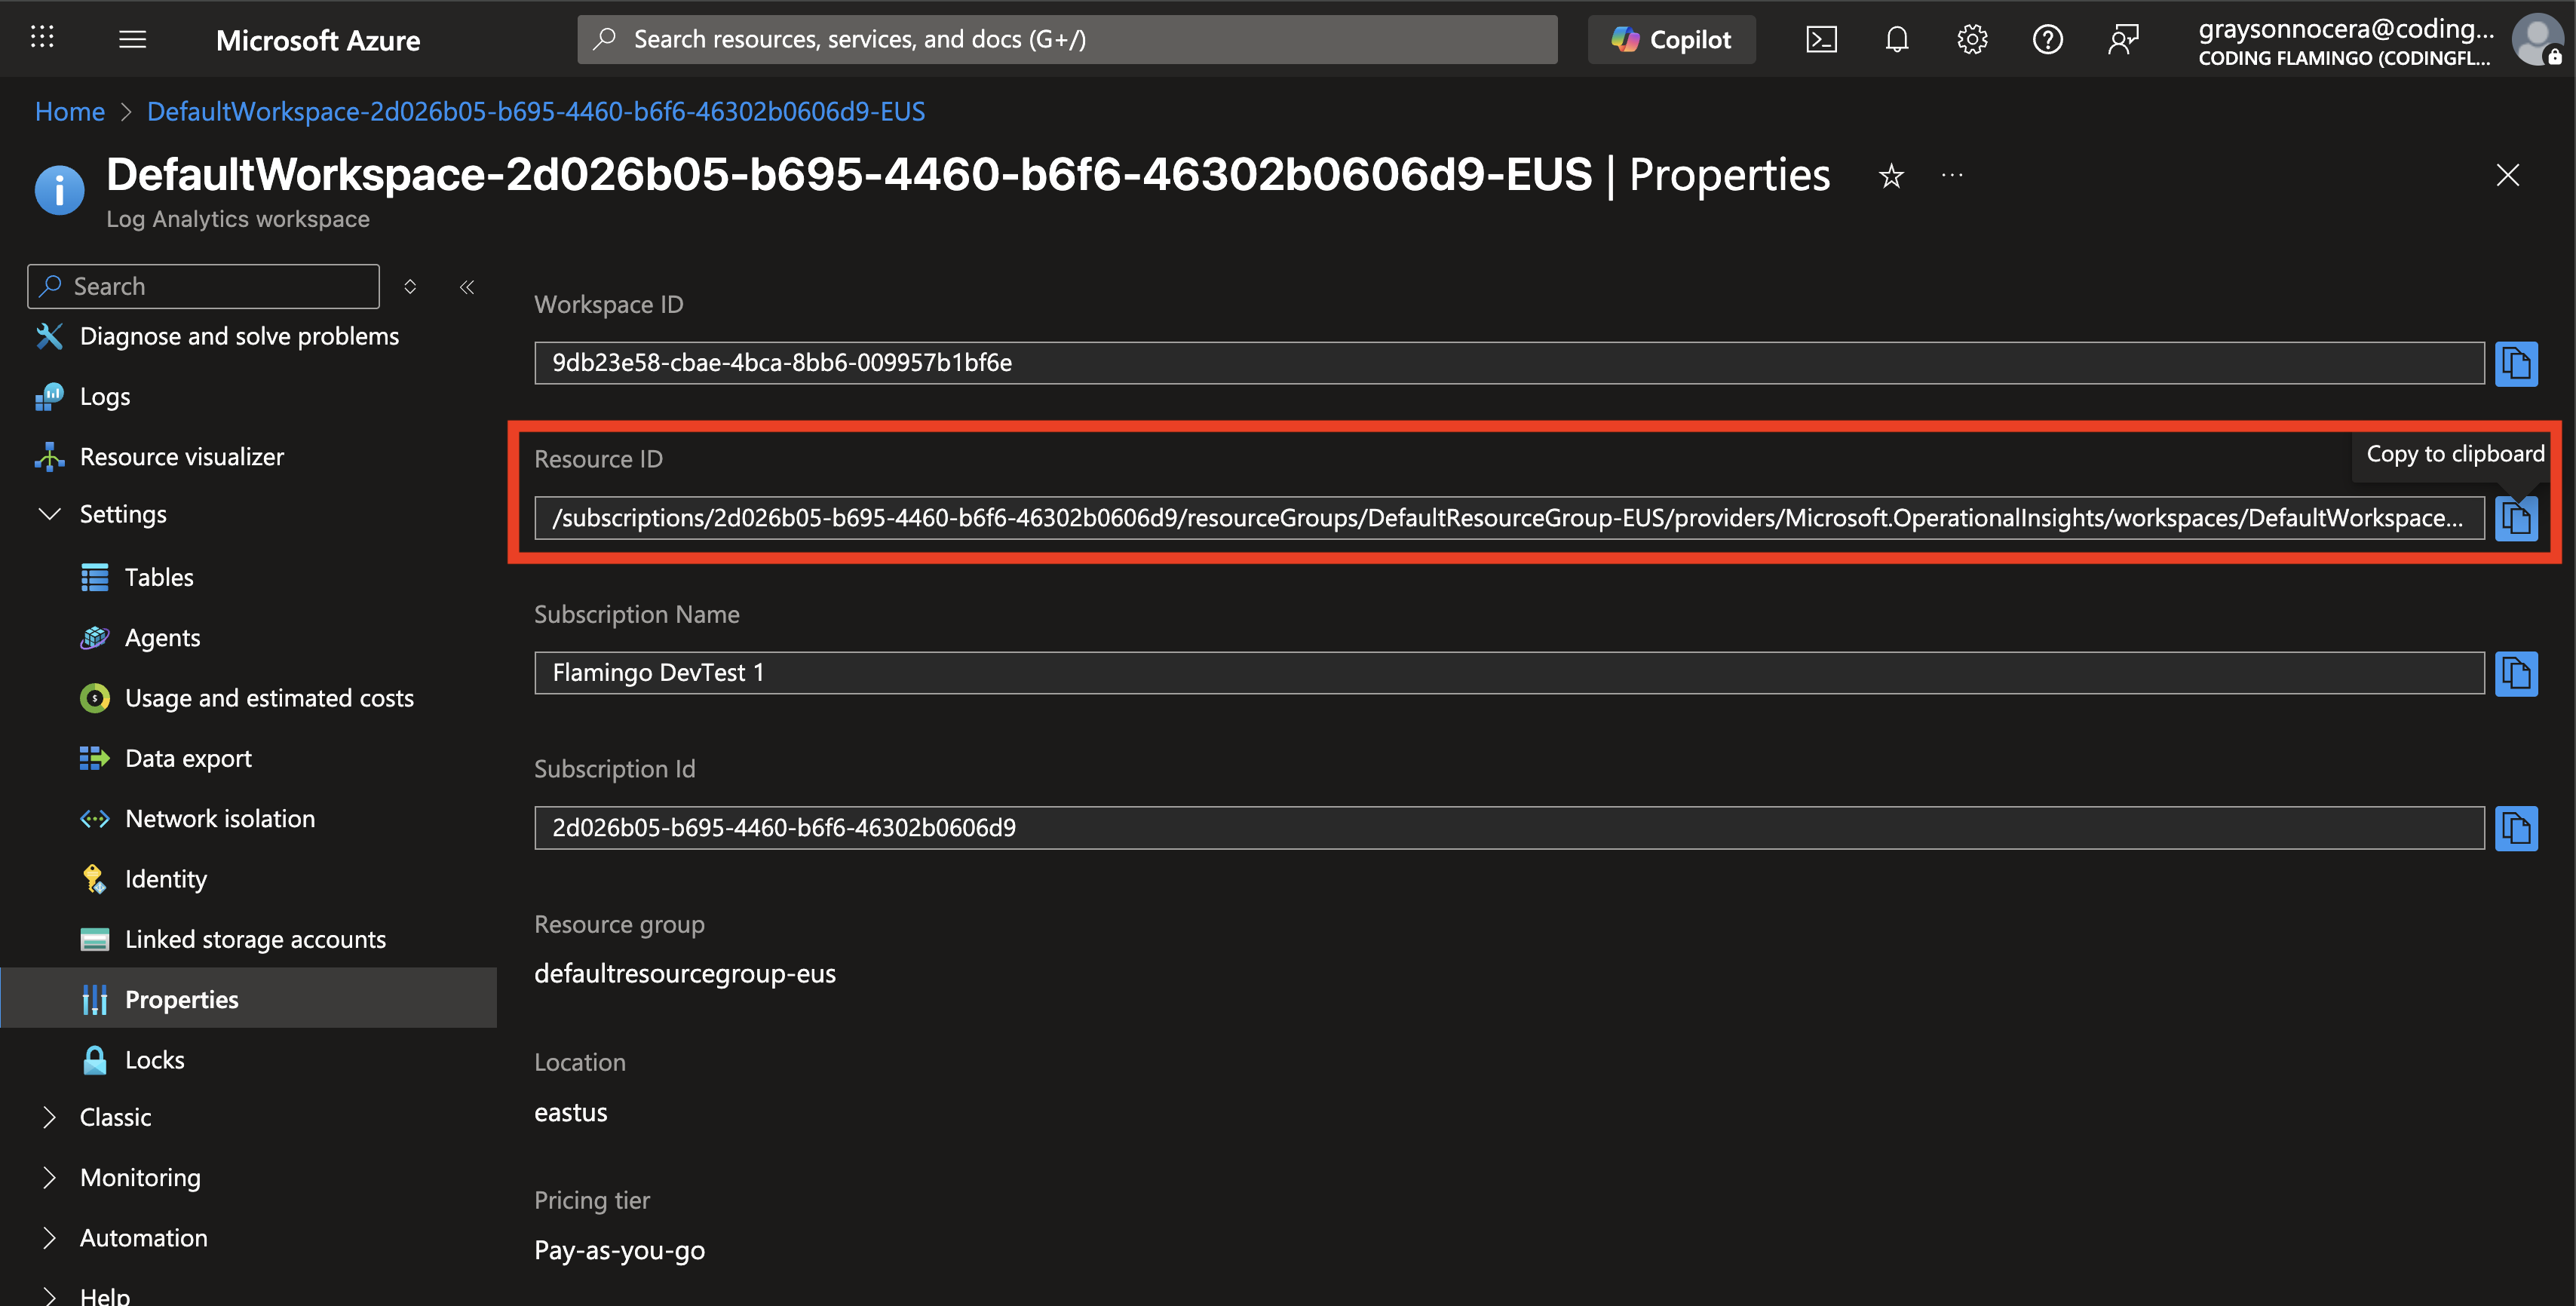Copy the Workspace ID to clipboard
This screenshot has width=2576, height=1306.
tap(2517, 363)
